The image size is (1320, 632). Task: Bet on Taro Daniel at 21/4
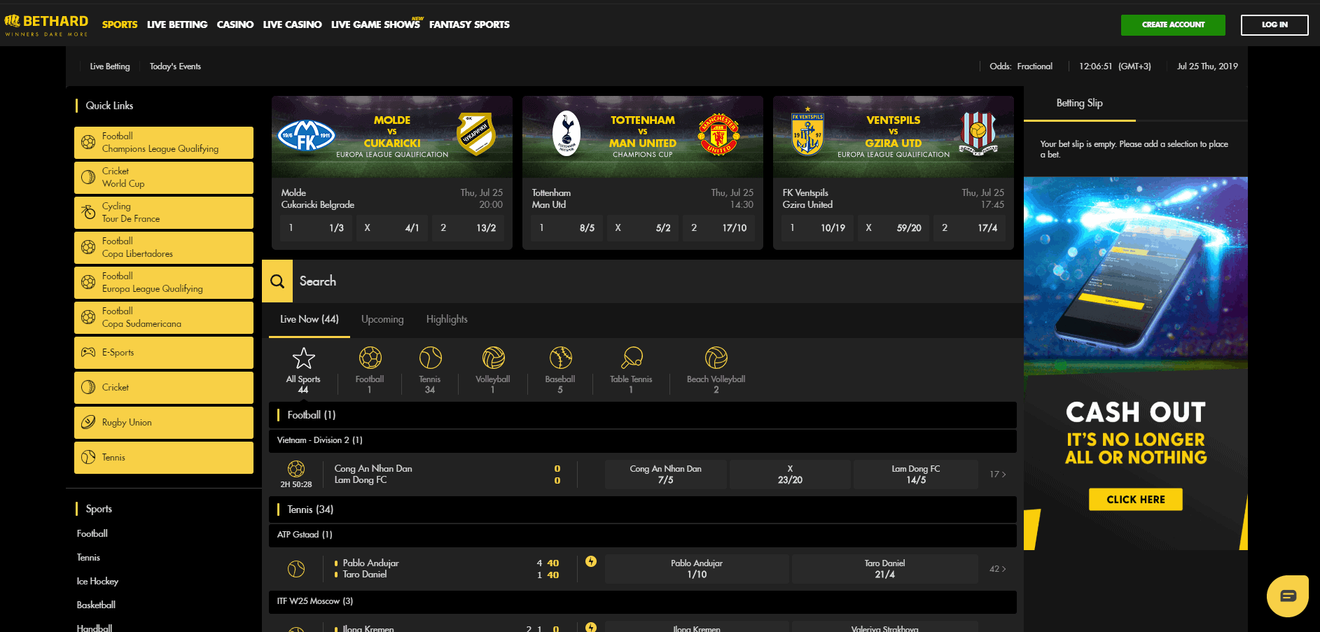pyautogui.click(x=884, y=569)
